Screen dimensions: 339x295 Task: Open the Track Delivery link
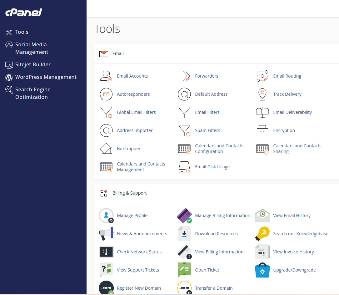287,94
